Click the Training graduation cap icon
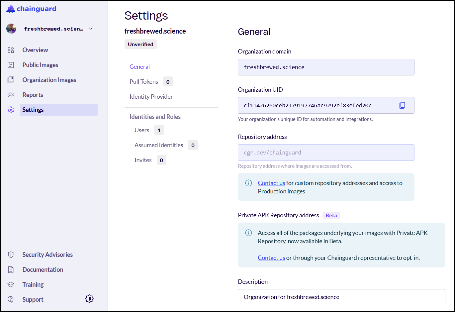The height and width of the screenshot is (312, 455). [x=11, y=284]
